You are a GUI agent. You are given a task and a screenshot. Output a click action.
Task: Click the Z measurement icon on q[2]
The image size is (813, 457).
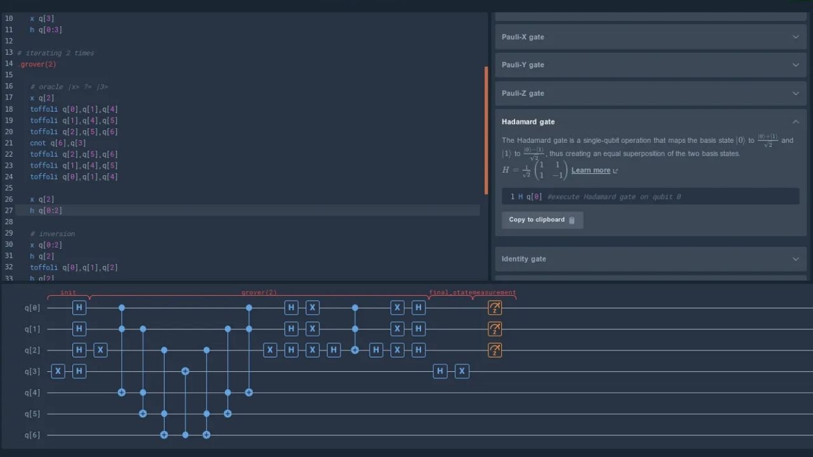point(495,350)
